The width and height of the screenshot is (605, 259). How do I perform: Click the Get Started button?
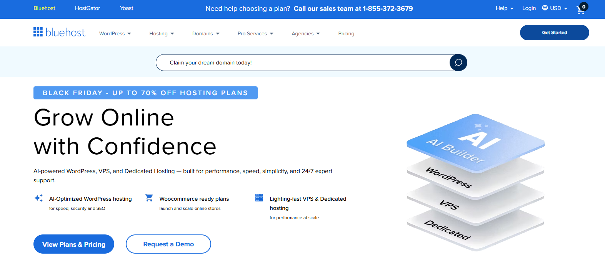click(554, 33)
